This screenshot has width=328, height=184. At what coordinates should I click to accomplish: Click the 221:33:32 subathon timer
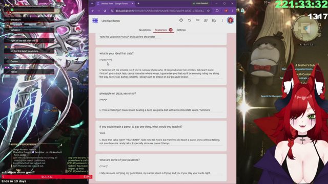tap(301, 5)
